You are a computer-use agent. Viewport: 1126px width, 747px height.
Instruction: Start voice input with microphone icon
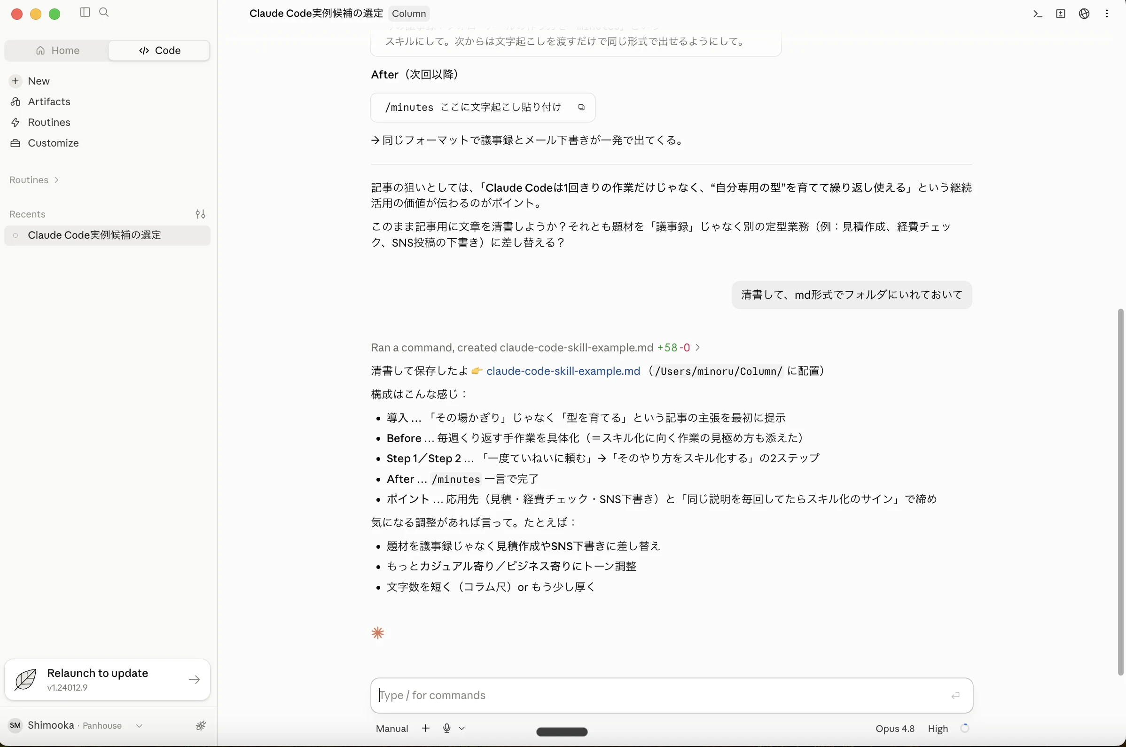[446, 728]
